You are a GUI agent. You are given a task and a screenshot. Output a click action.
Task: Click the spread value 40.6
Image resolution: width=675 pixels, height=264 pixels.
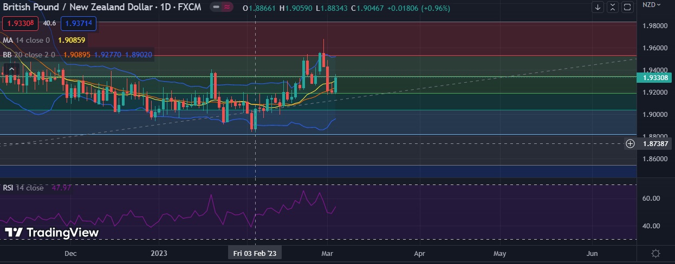(49, 23)
